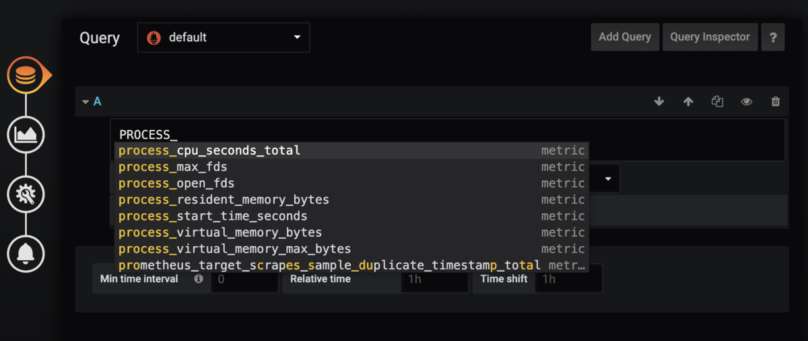Viewport: 808px width, 341px height.
Task: Click the Add Query button
Action: [x=625, y=37]
